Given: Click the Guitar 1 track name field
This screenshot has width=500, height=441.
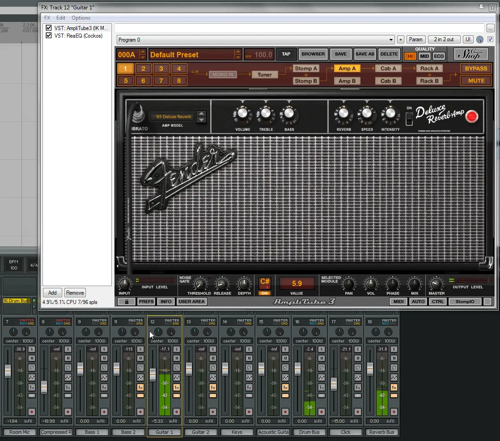Looking at the screenshot, I should pyautogui.click(x=165, y=432).
